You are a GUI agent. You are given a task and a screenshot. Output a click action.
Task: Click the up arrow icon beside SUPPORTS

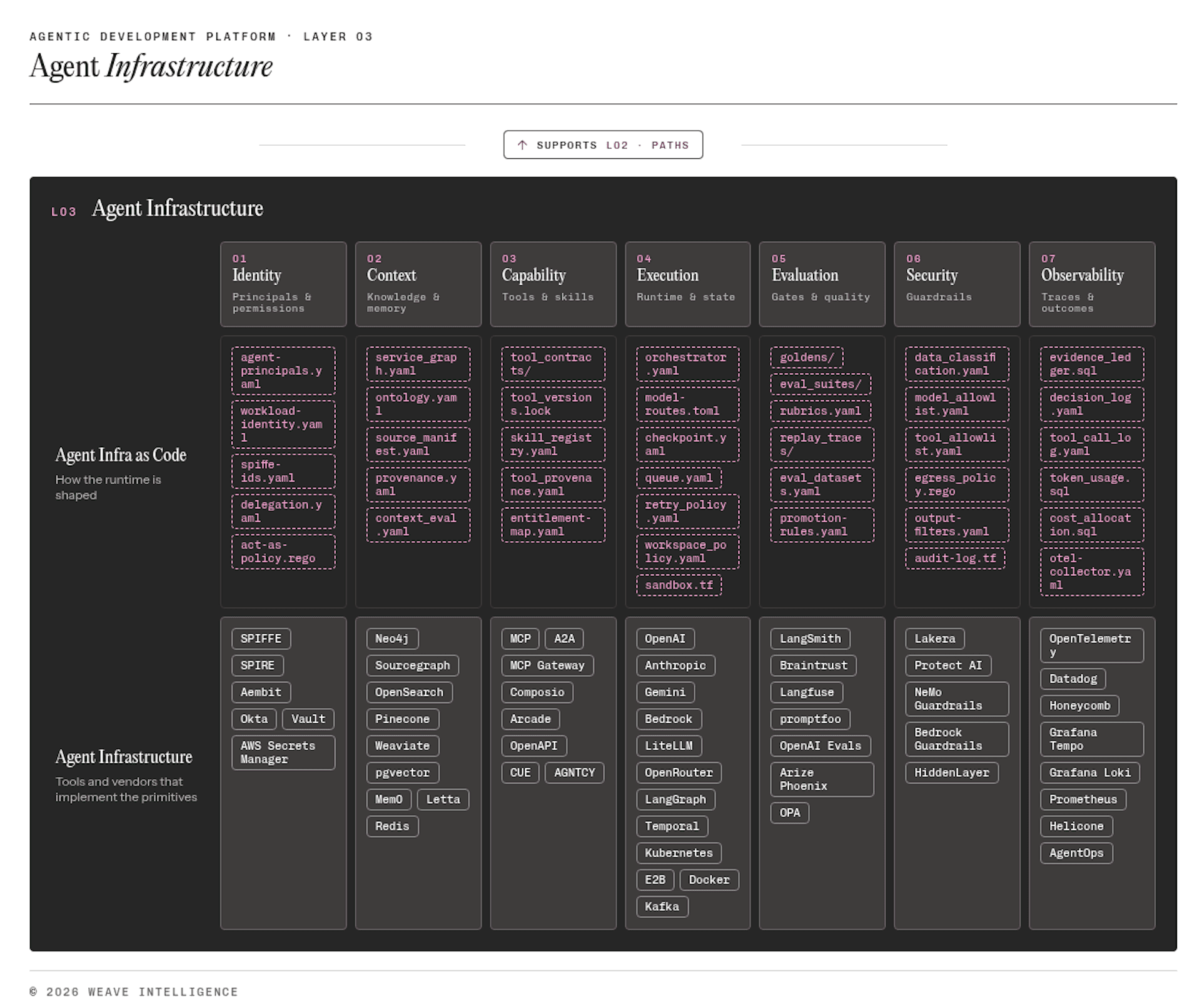point(522,145)
